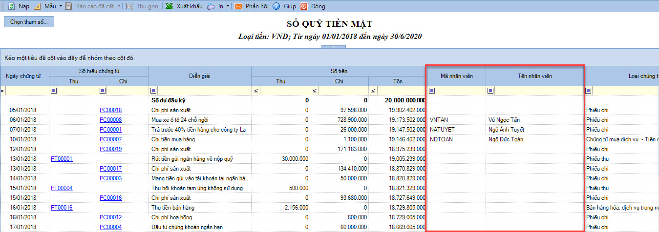Send feedback via Phản hồi
The image size is (659, 232).
tap(252, 7)
